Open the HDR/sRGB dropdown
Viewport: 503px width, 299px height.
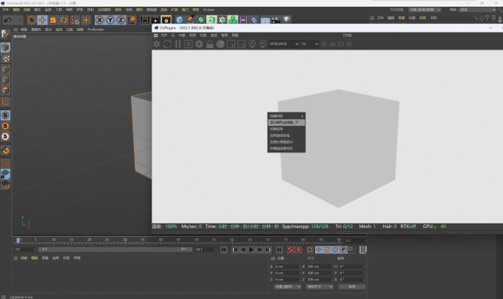tap(283, 44)
